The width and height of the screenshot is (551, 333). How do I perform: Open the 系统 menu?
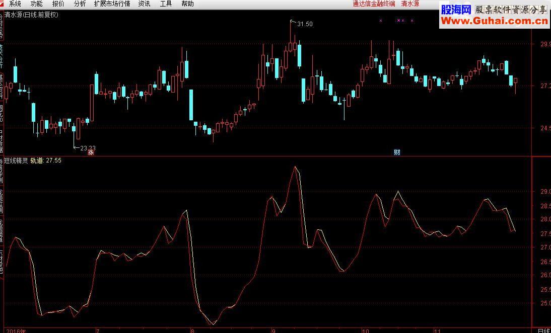click(15, 4)
